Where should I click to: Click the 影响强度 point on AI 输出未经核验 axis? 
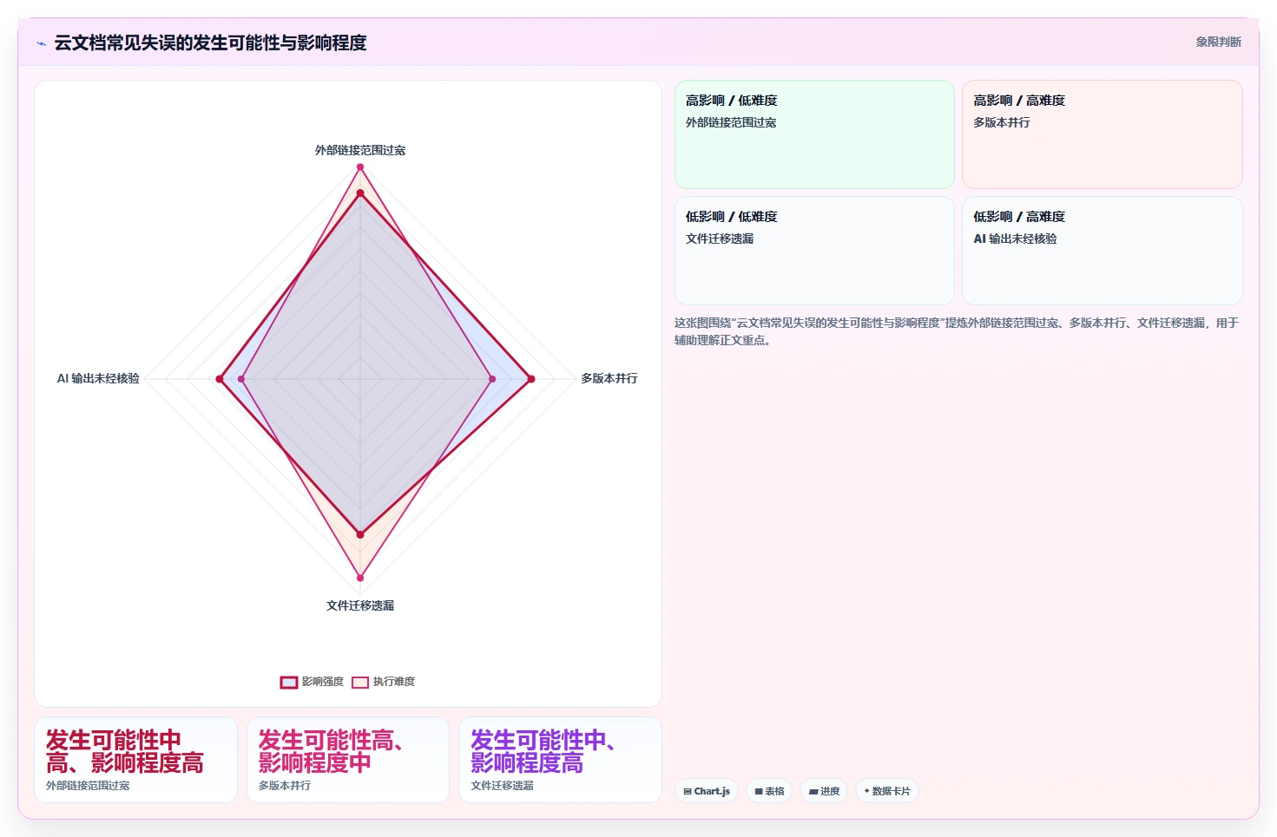(x=220, y=379)
